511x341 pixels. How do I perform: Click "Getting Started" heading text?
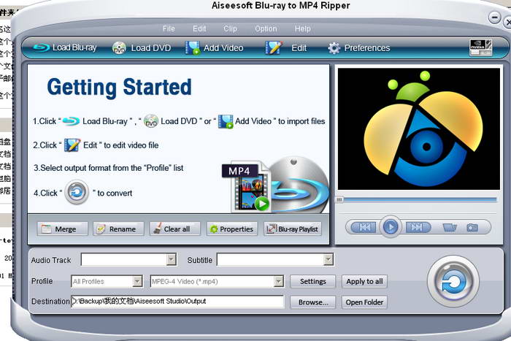119,88
